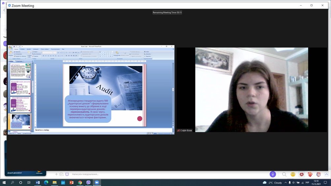Open clock showing 13:10 on taskbar
331x186 pixels.
(316, 183)
